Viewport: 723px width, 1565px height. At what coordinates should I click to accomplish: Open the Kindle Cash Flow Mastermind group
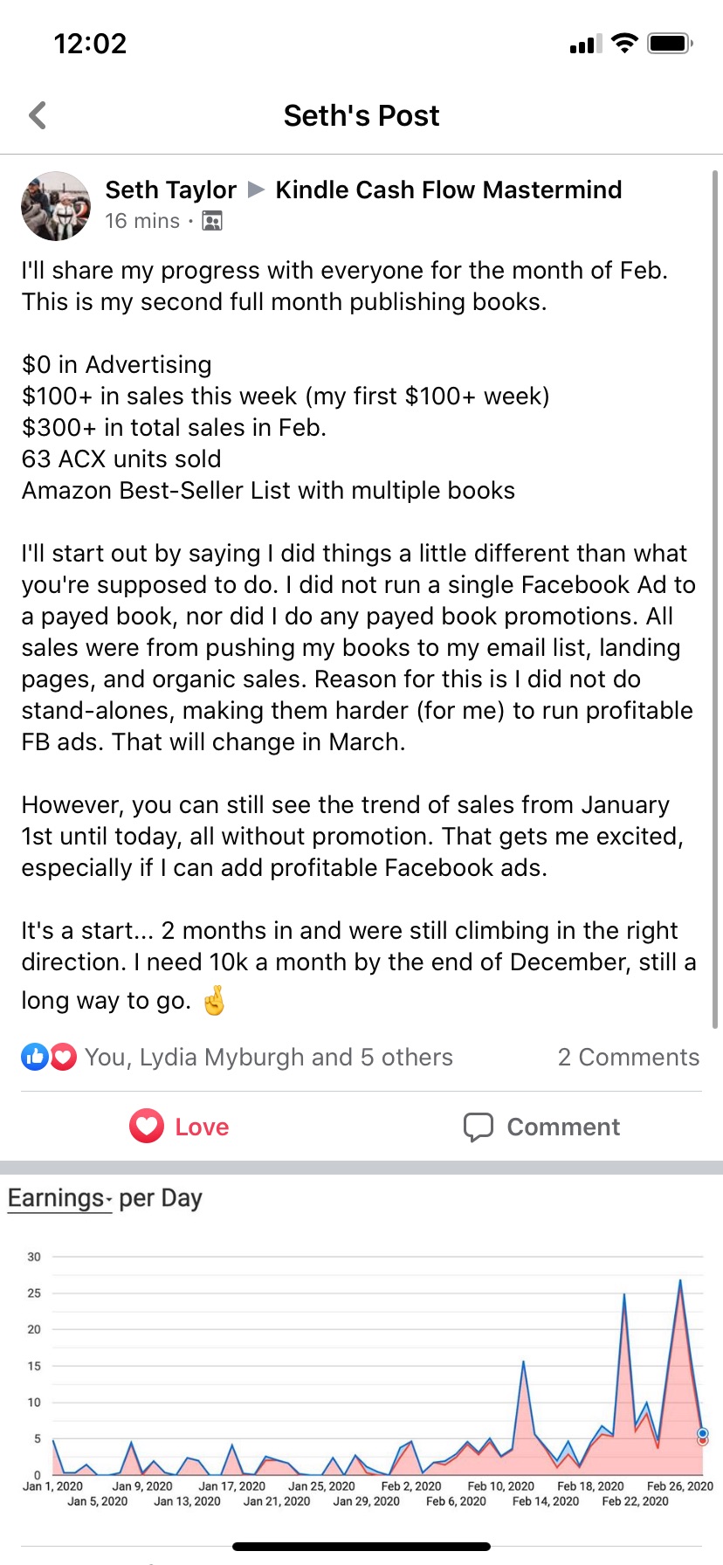(x=449, y=190)
